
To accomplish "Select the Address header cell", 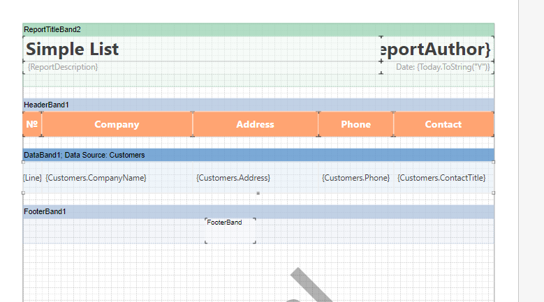I will (256, 124).
